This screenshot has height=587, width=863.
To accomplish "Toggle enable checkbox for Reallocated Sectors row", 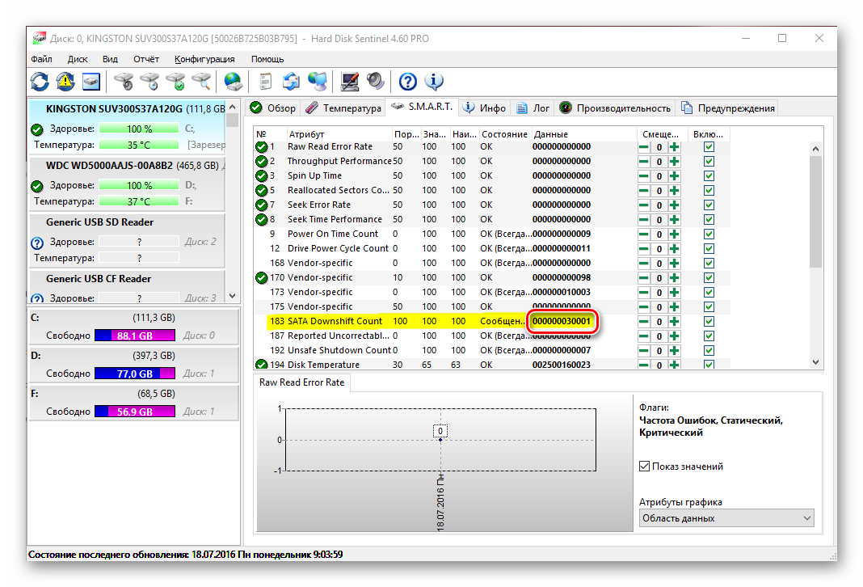I will tap(709, 191).
